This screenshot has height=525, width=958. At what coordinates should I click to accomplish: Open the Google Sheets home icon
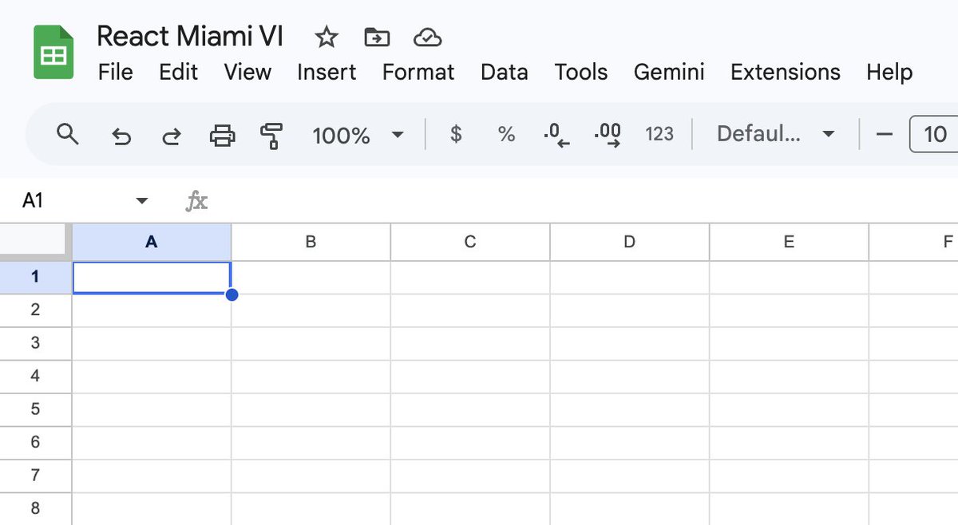tap(53, 52)
